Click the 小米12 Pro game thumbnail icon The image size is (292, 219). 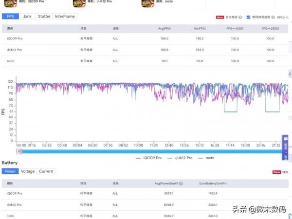point(79,3)
